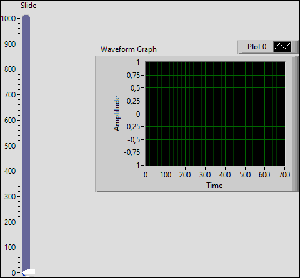Image resolution: width=300 pixels, height=278 pixels.
Task: Select the Slide label text
Action: click(29, 6)
